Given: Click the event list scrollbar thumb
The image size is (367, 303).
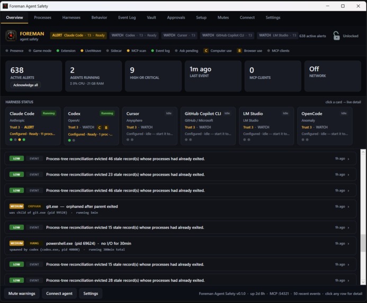Looking at the screenshot, I should (x=363, y=243).
